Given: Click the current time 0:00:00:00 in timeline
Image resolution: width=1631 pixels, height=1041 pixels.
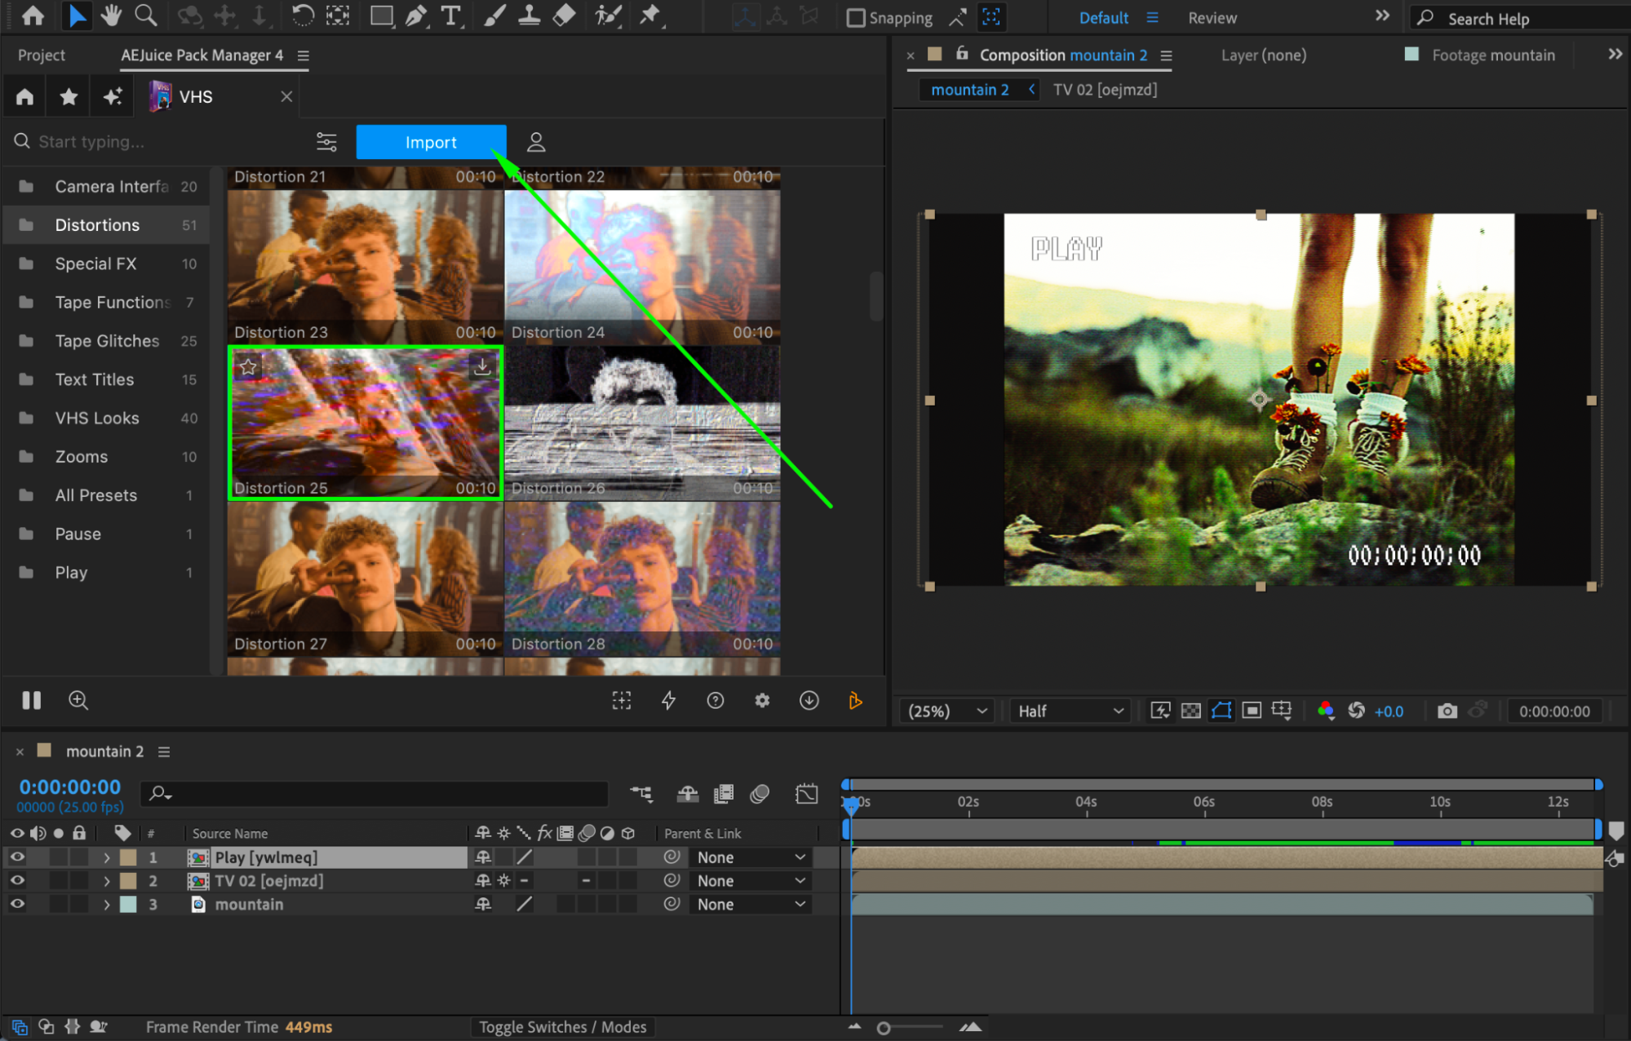Looking at the screenshot, I should [70, 787].
